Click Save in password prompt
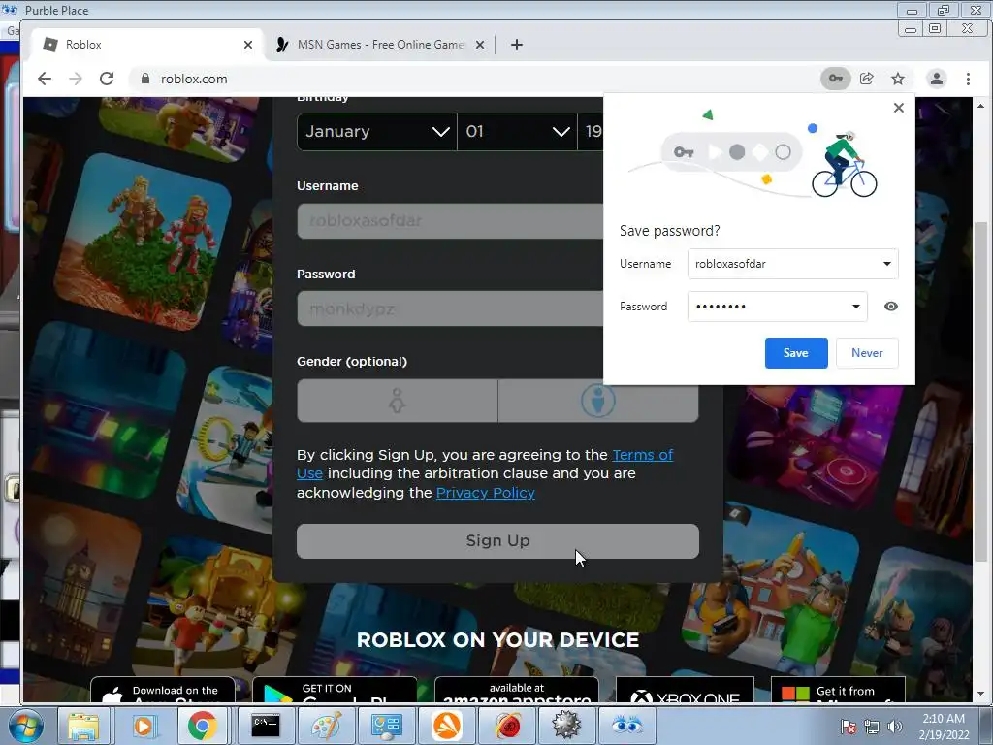 pyautogui.click(x=796, y=353)
